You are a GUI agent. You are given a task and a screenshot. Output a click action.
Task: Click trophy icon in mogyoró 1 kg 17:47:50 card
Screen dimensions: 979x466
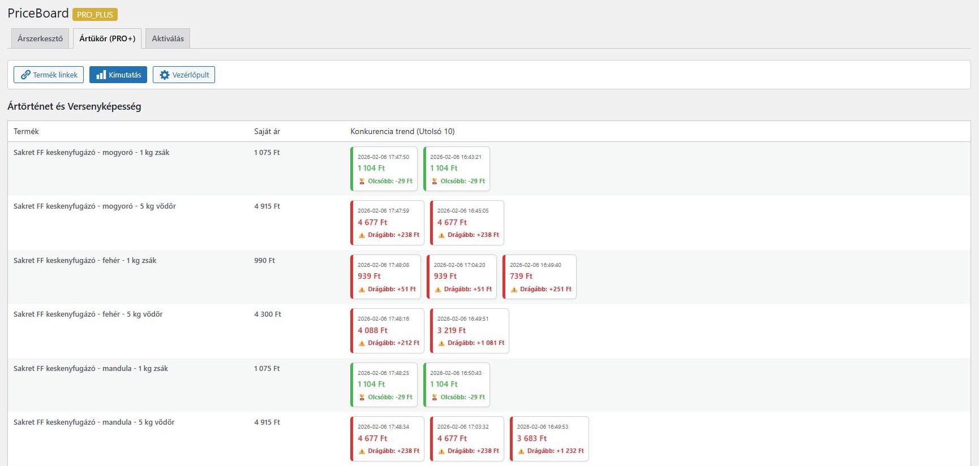point(362,181)
